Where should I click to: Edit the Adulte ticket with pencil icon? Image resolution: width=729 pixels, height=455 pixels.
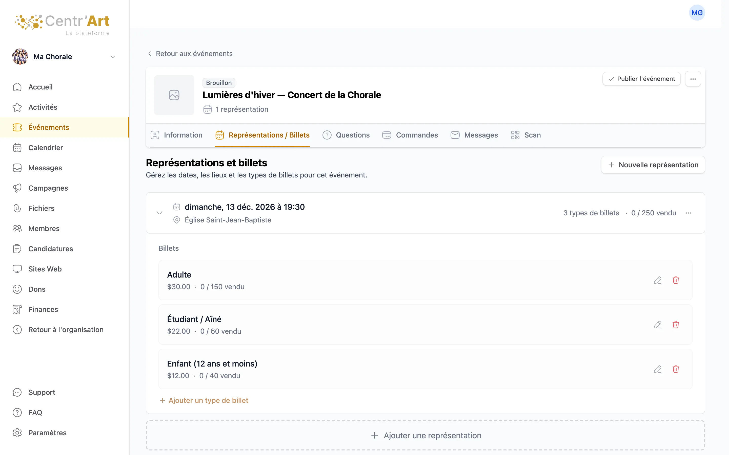pos(658,280)
